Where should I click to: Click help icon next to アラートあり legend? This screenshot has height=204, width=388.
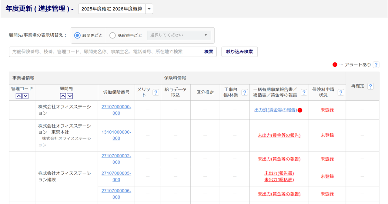coord(376,65)
